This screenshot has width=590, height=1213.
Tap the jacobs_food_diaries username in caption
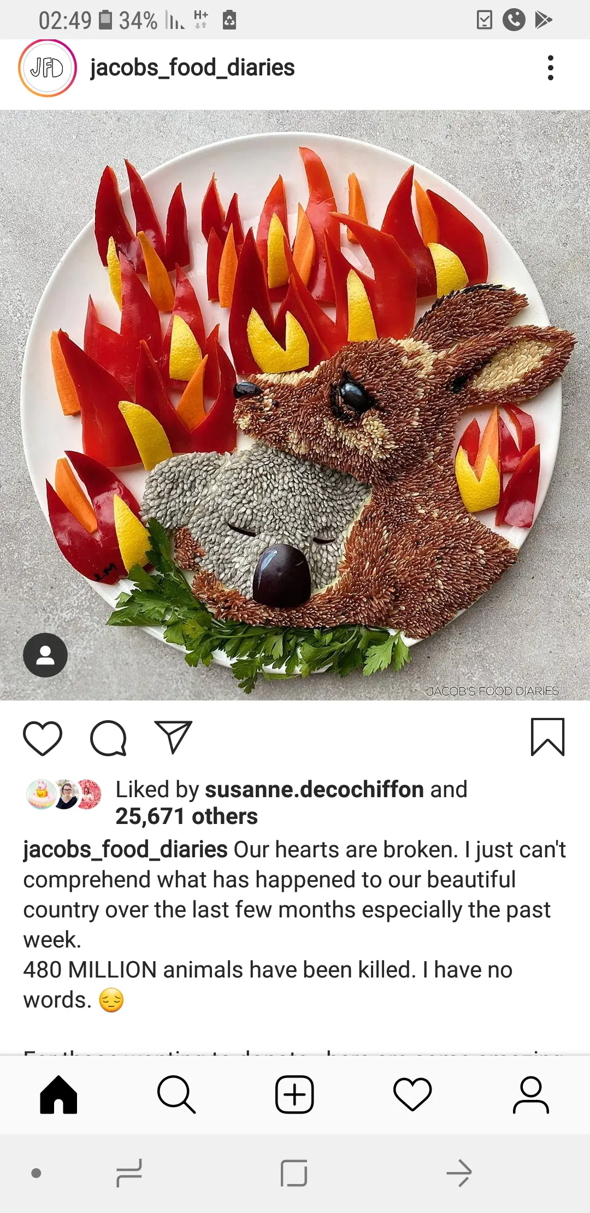coord(125,850)
